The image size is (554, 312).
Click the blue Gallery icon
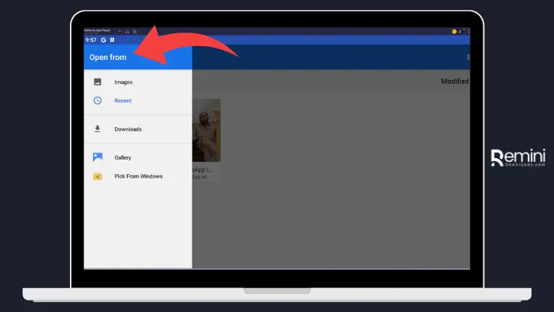[97, 157]
